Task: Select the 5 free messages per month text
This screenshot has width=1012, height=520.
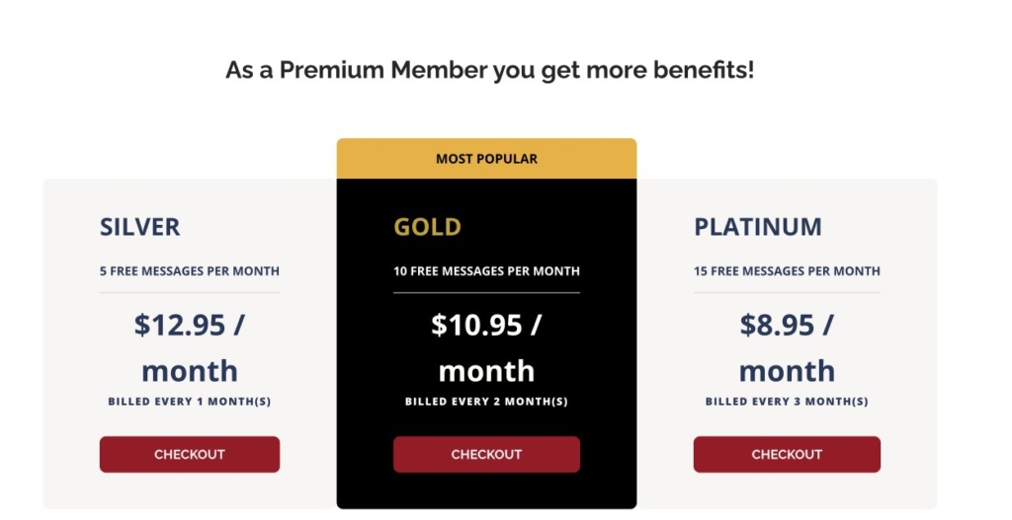Action: pyautogui.click(x=189, y=271)
